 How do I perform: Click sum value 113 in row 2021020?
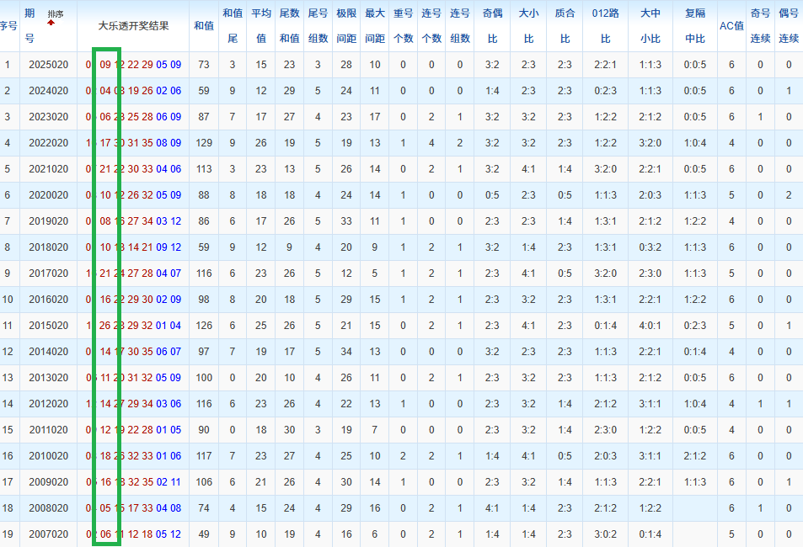(x=204, y=169)
